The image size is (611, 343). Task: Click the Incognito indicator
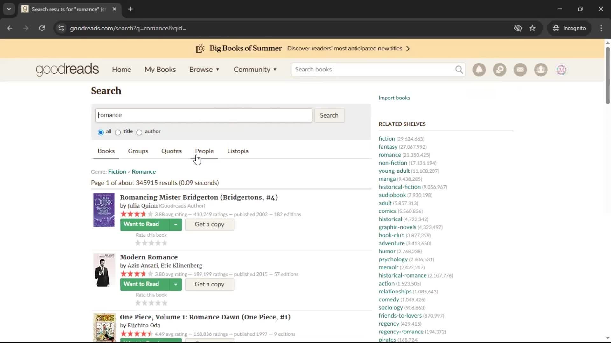[569, 28]
